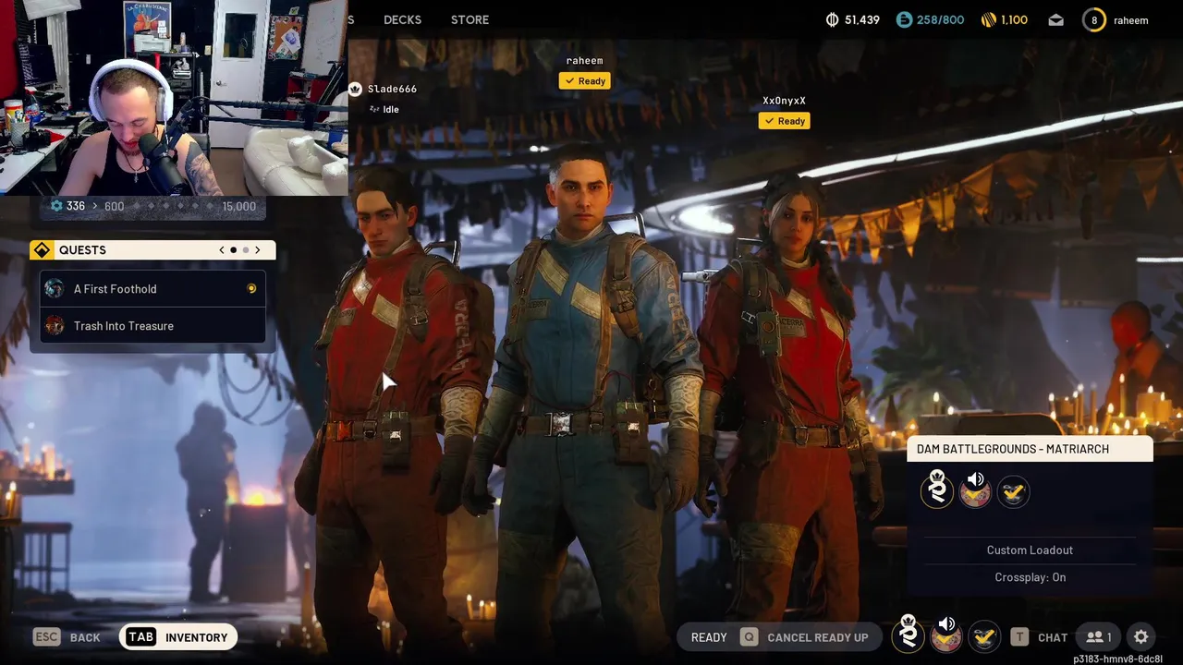The height and width of the screenshot is (665, 1183).
Task: Open the STORE tab
Action: click(470, 19)
